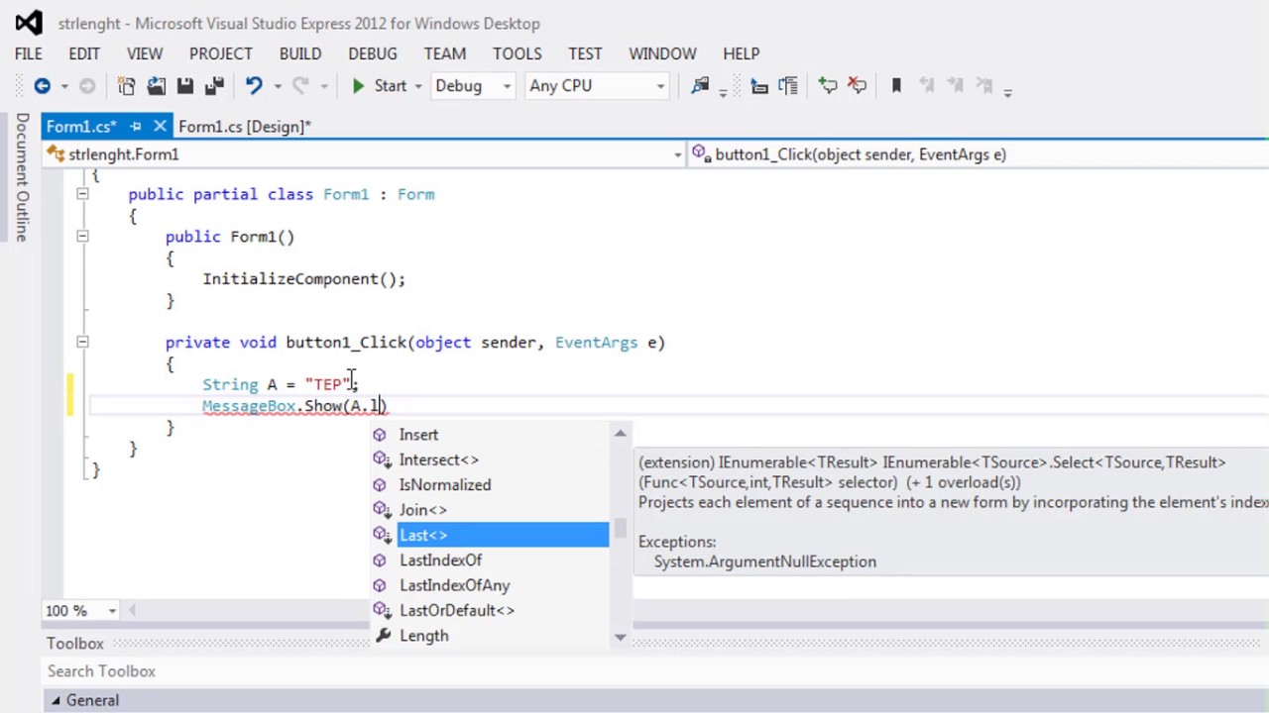Click the green Start debugging play icon
Image resolution: width=1269 pixels, height=713 pixels.
pos(358,86)
